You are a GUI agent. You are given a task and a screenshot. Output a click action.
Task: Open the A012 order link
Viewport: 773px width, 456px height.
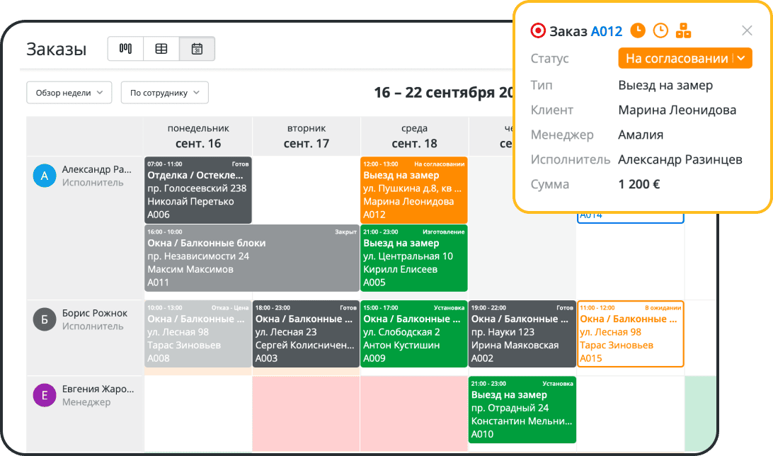click(x=607, y=30)
